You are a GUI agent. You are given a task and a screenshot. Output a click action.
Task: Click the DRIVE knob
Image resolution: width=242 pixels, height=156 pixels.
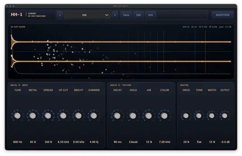[186, 116]
